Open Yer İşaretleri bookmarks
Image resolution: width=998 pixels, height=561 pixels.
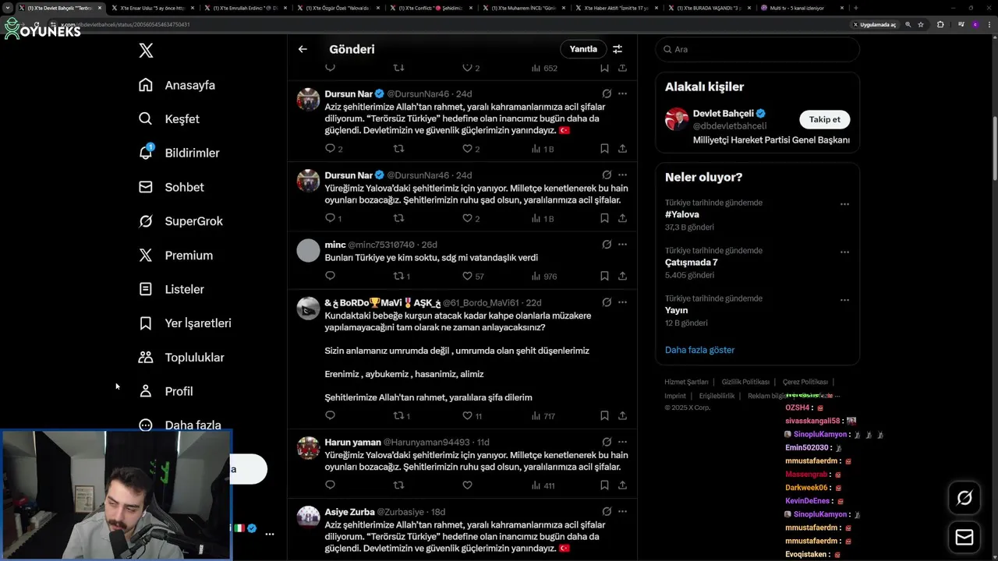coord(184,323)
